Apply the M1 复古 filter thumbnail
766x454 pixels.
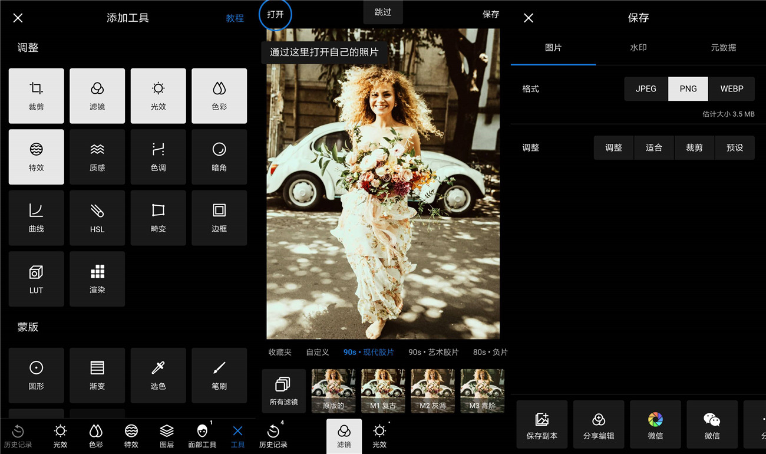point(383,390)
